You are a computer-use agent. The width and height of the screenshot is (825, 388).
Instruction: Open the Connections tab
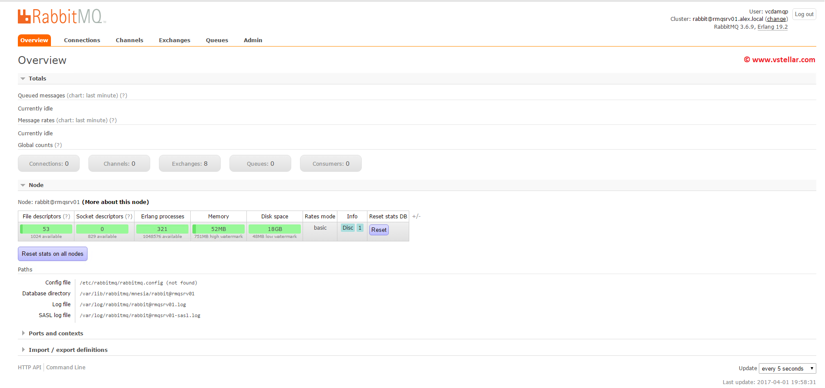pos(82,40)
